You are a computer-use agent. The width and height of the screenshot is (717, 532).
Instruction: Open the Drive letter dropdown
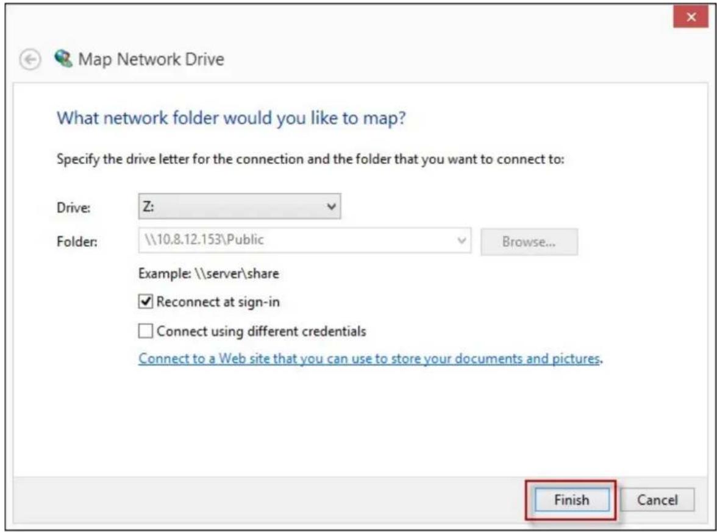(x=240, y=207)
